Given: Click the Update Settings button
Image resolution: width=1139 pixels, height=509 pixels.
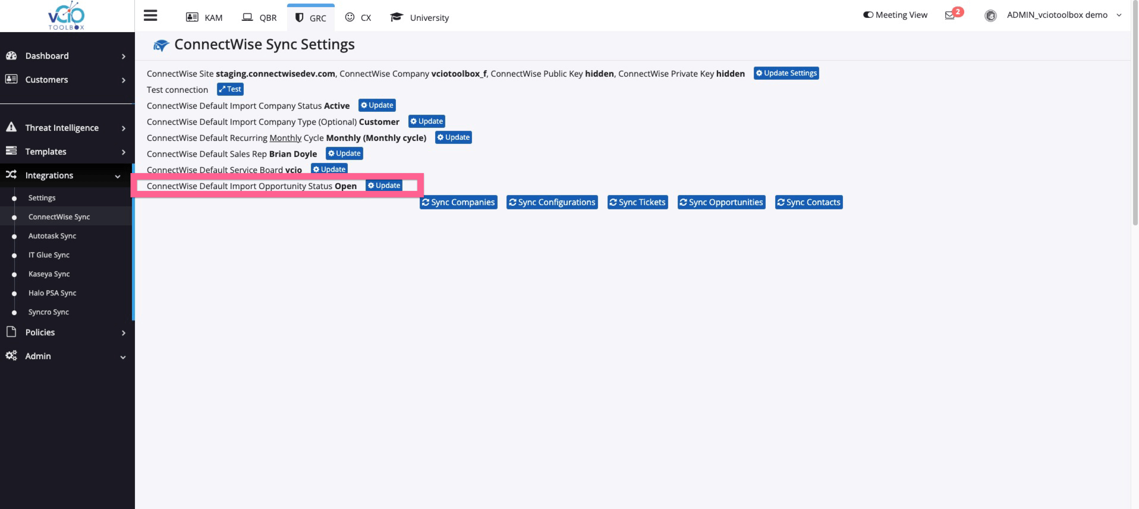Looking at the screenshot, I should (786, 73).
